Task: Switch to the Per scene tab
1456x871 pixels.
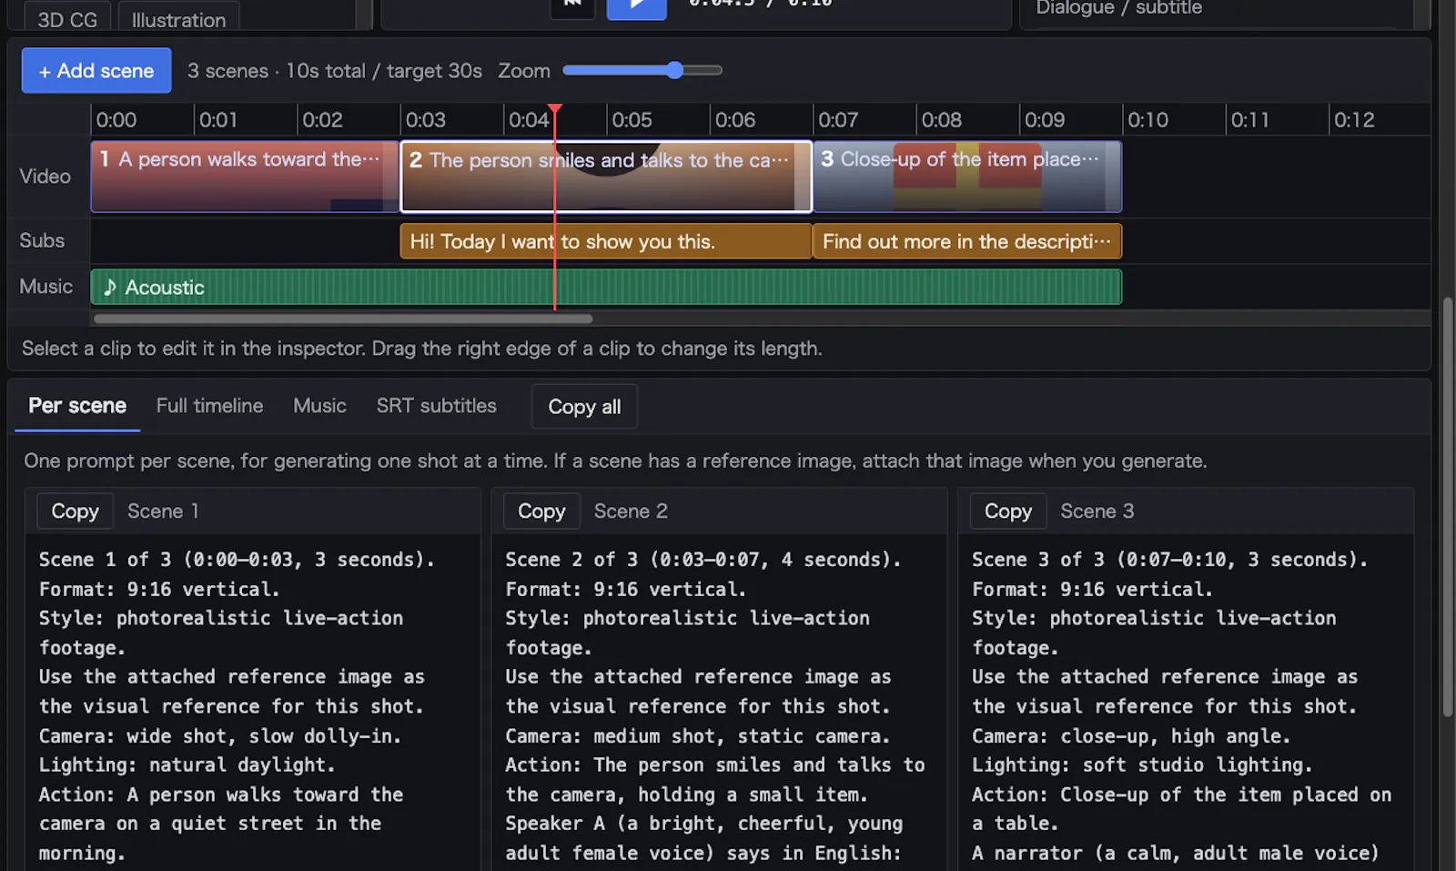Action: pos(77,406)
